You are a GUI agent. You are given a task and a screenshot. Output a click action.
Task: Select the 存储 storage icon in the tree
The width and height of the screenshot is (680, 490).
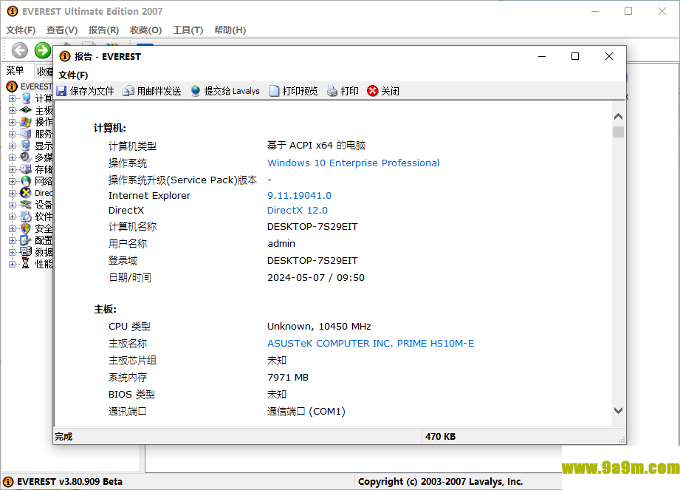[26, 169]
